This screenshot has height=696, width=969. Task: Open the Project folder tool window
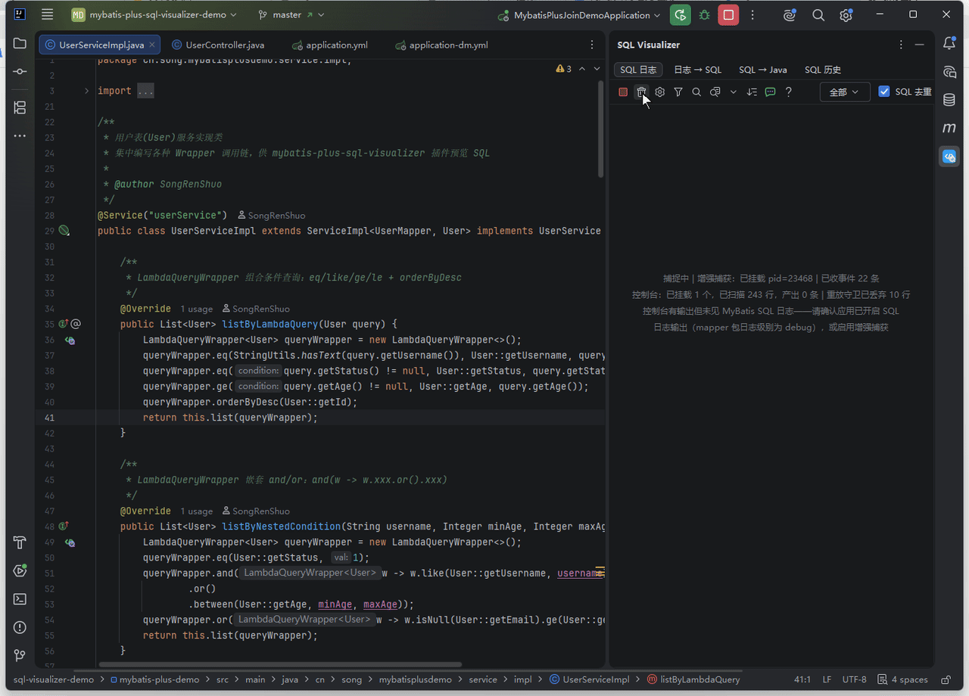click(20, 44)
